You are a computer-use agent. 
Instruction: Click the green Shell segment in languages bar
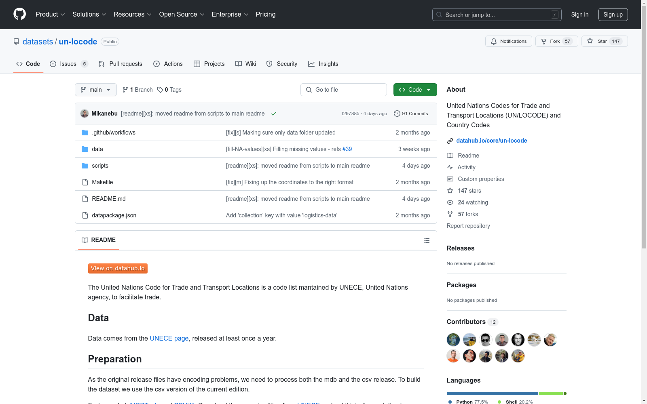[551, 393]
